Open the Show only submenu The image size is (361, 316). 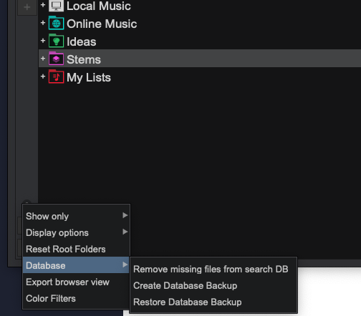[76, 216]
